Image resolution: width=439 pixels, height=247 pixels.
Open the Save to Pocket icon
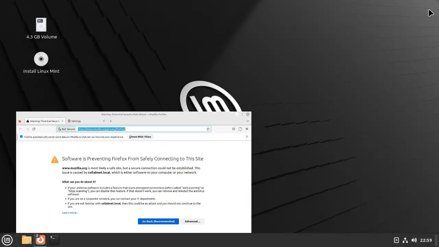(234, 129)
